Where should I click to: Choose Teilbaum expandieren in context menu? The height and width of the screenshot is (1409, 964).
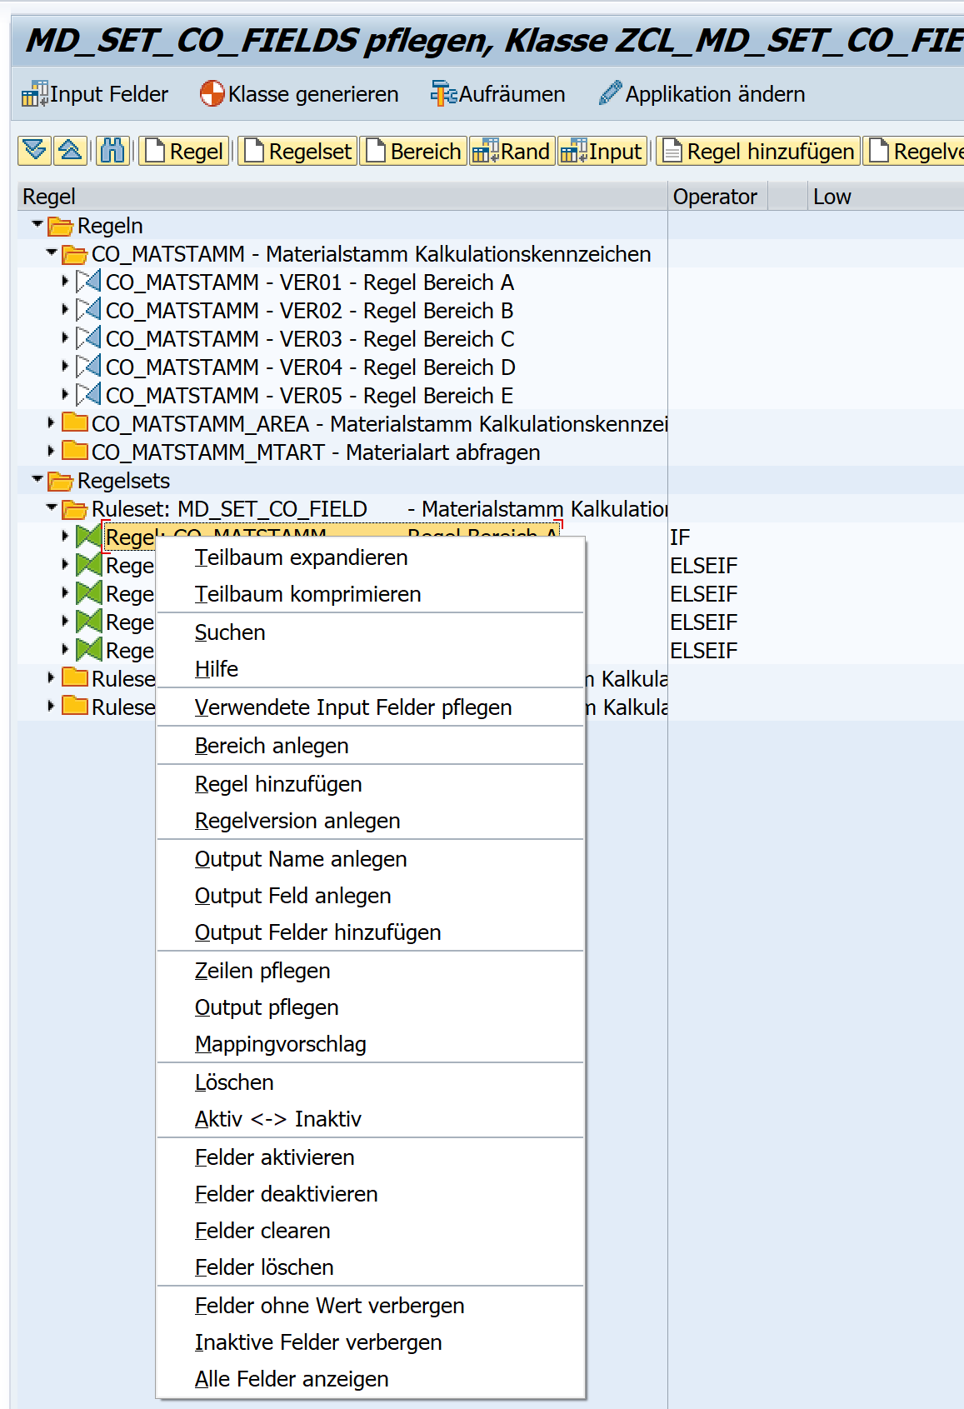tap(301, 557)
